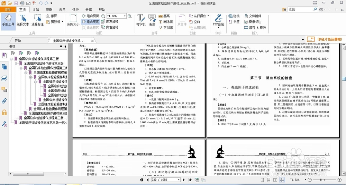This screenshot has width=346, height=185.
Task: Click the Undo arrow in quick access toolbar
Action: (x=40, y=3)
